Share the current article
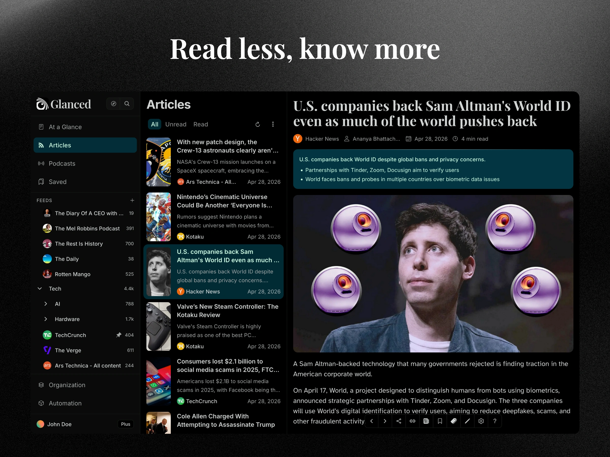Viewport: 610px width, 457px height. pyautogui.click(x=399, y=421)
